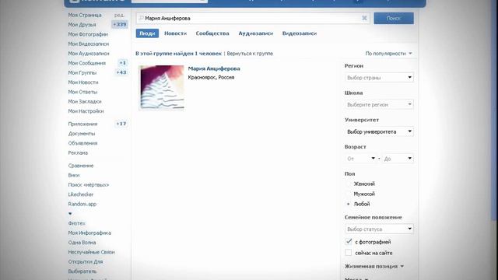
Task: Open the age 'До' dropdown
Action: click(x=398, y=159)
